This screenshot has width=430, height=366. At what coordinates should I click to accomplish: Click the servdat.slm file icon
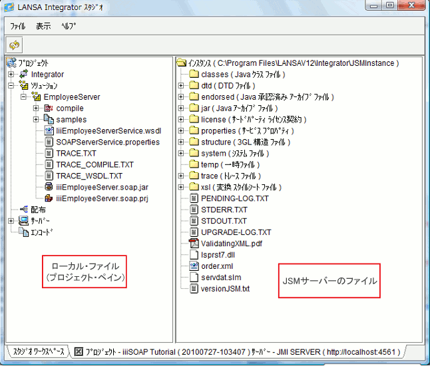pyautogui.click(x=194, y=277)
